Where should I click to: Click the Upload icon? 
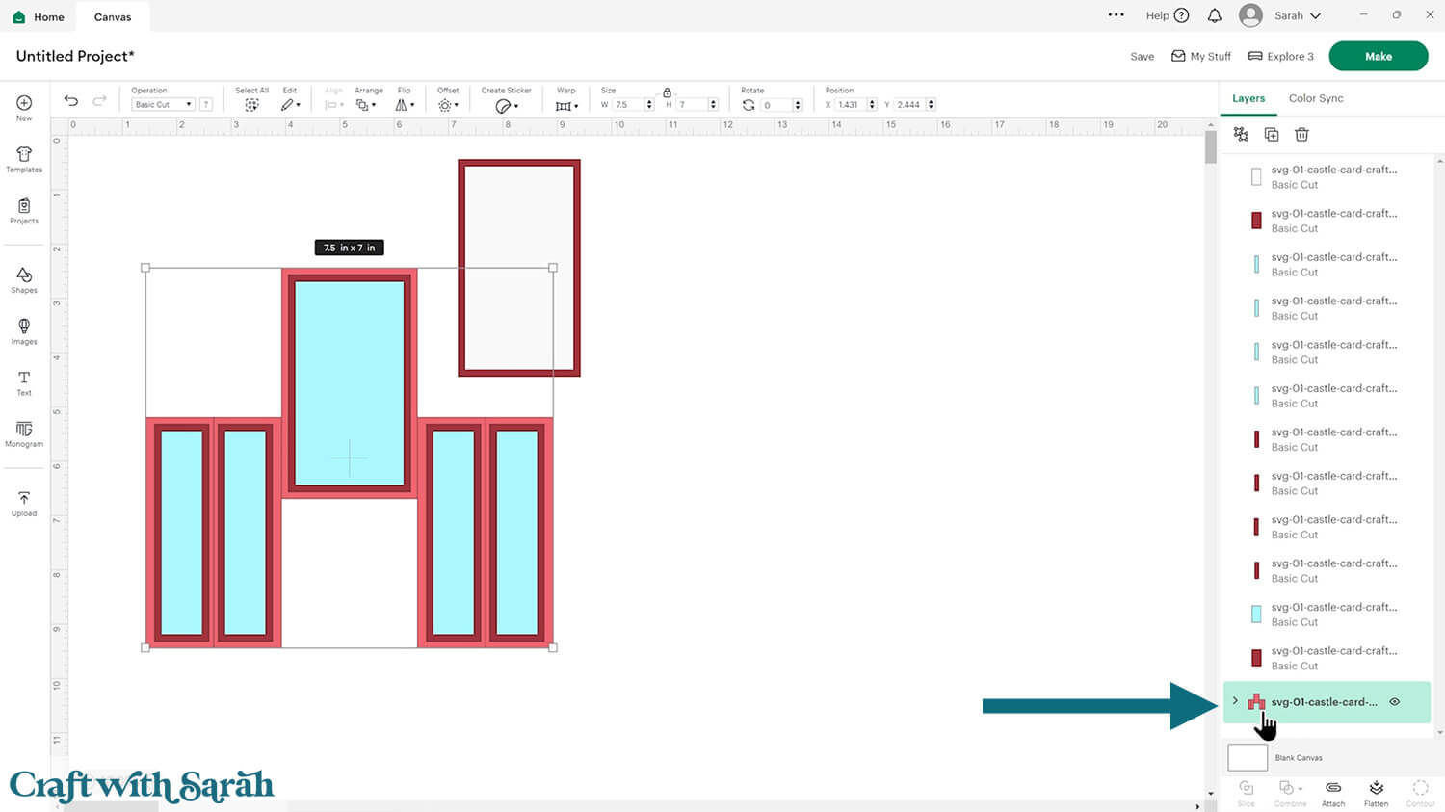click(24, 503)
